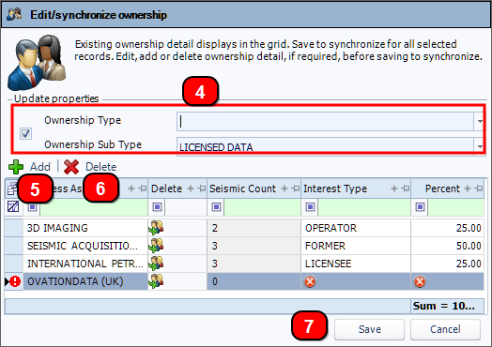Click the Save button
The height and width of the screenshot is (347, 492).
[369, 329]
